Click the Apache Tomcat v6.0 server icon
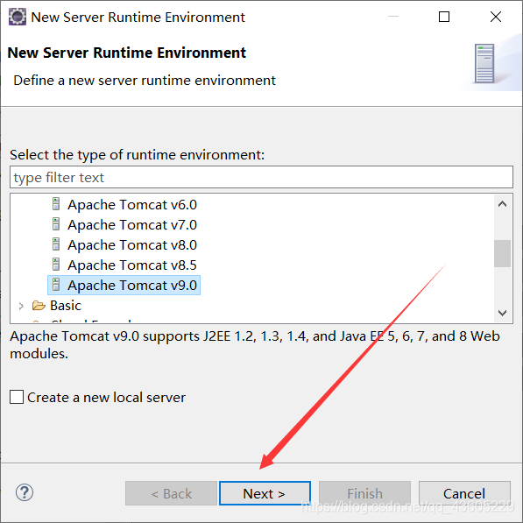The width and height of the screenshot is (523, 523). pos(56,204)
